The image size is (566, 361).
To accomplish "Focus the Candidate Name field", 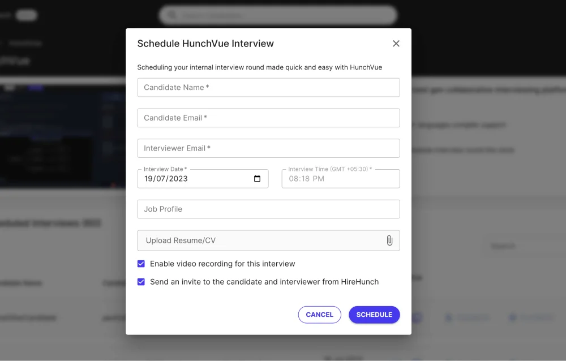I will [268, 88].
